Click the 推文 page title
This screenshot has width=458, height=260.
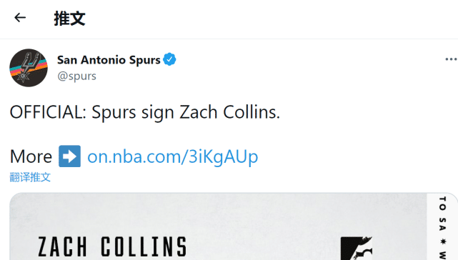point(69,19)
